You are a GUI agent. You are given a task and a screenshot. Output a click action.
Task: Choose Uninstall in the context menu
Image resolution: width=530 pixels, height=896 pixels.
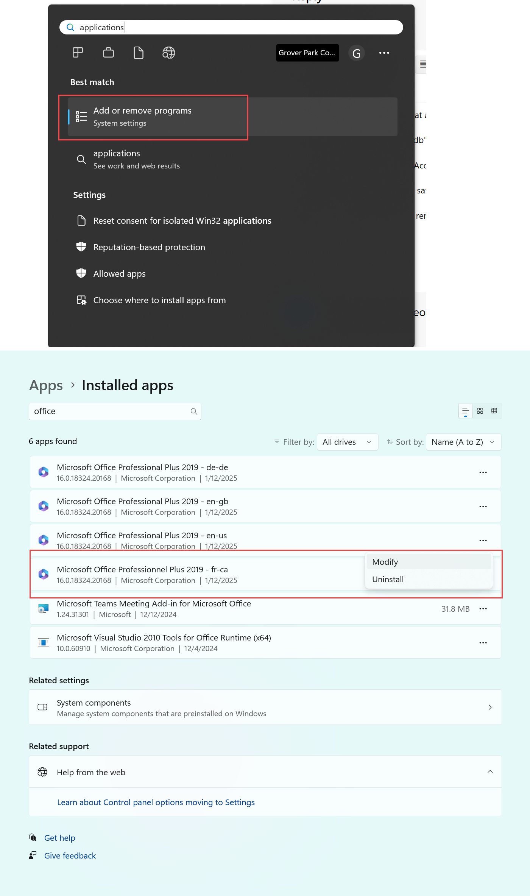[429, 579]
